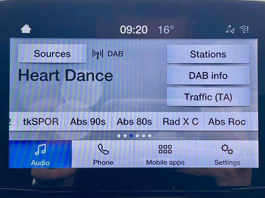Tap the outside temperature 16° display
Screen dimensions: 265x198
click(x=165, y=30)
